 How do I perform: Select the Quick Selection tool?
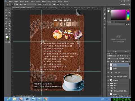pyautogui.click(x=9, y=13)
